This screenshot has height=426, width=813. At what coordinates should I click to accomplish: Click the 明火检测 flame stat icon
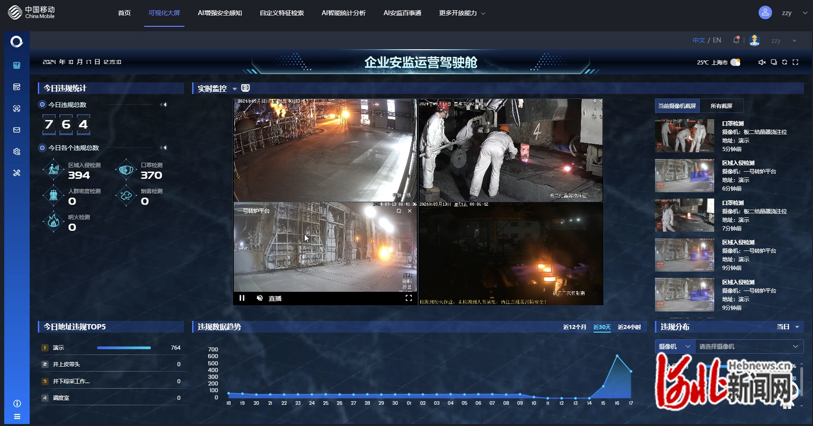53,222
